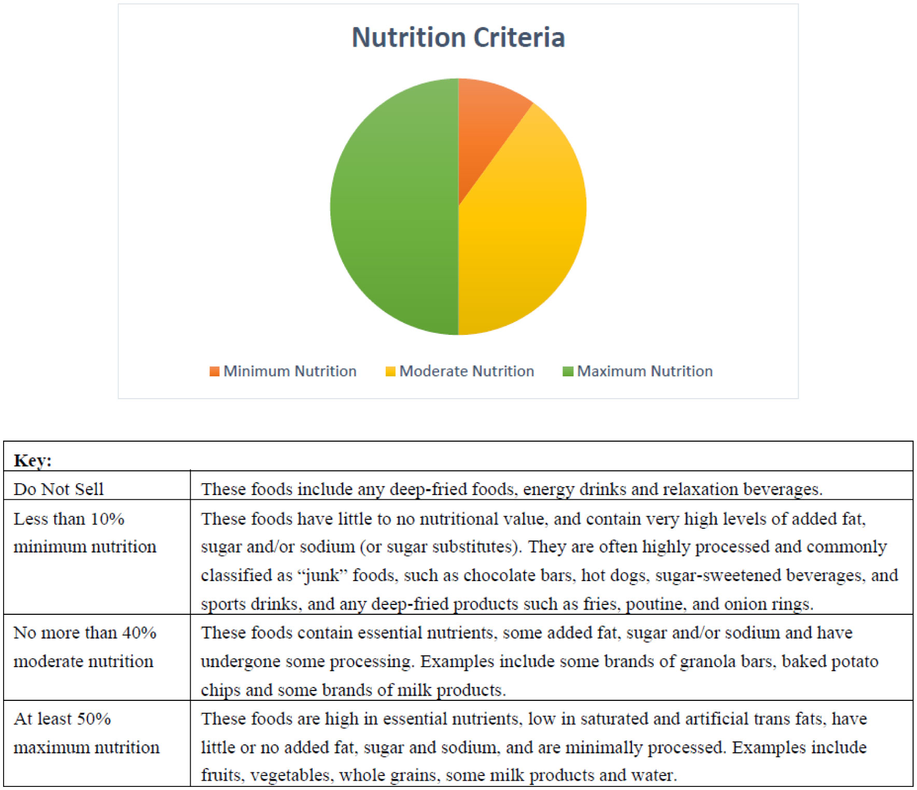Click the empty chart area right of the pie
Screen dimensions: 917x790
[695, 207]
